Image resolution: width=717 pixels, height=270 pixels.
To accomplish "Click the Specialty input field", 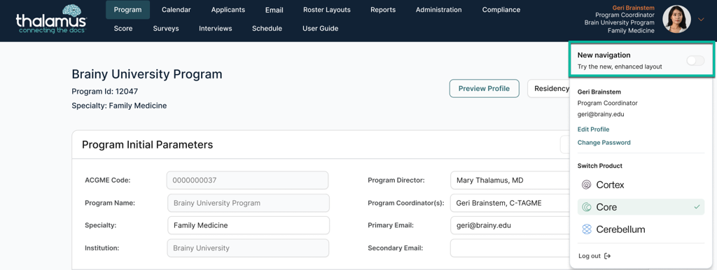I will click(249, 225).
